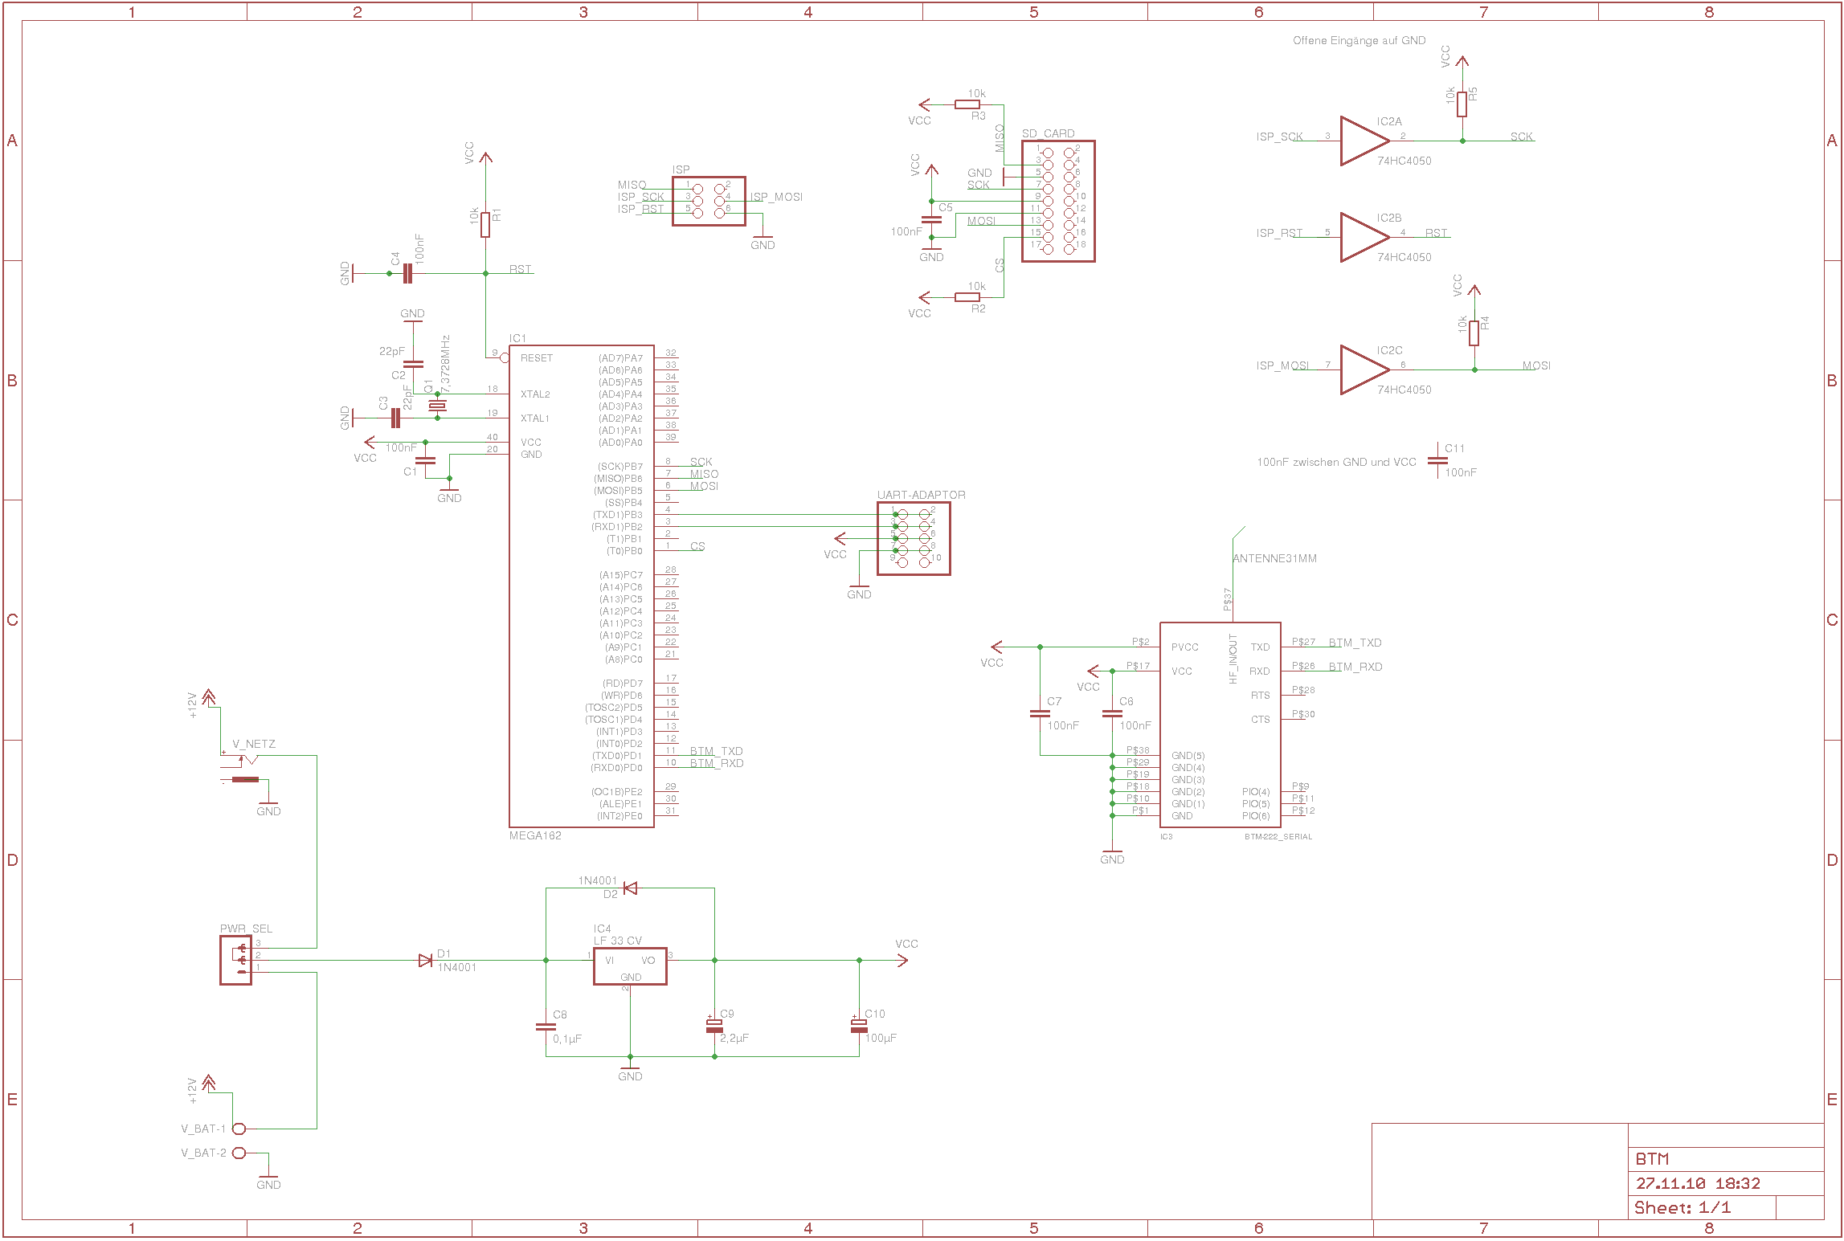This screenshot has height=1241, width=1844.
Task: Click the CS net label at PB0
Action: (697, 546)
